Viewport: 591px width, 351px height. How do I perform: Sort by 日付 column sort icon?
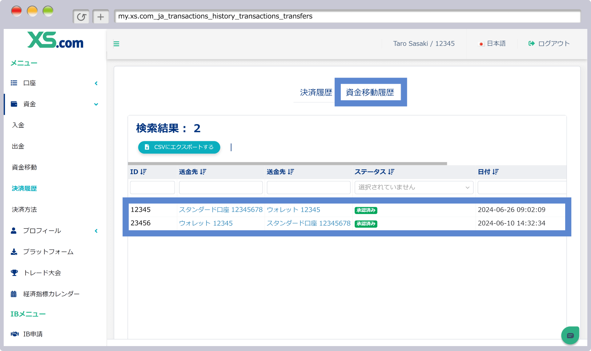(495, 172)
